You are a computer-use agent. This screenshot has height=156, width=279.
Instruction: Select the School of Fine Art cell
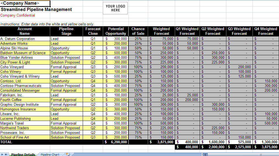(x=25, y=137)
